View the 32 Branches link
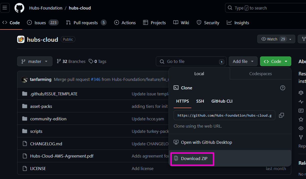Viewport: 306px width, 179px height. pos(71,61)
